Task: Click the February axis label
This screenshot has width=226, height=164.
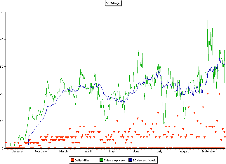Action: pyautogui.click(x=41, y=152)
